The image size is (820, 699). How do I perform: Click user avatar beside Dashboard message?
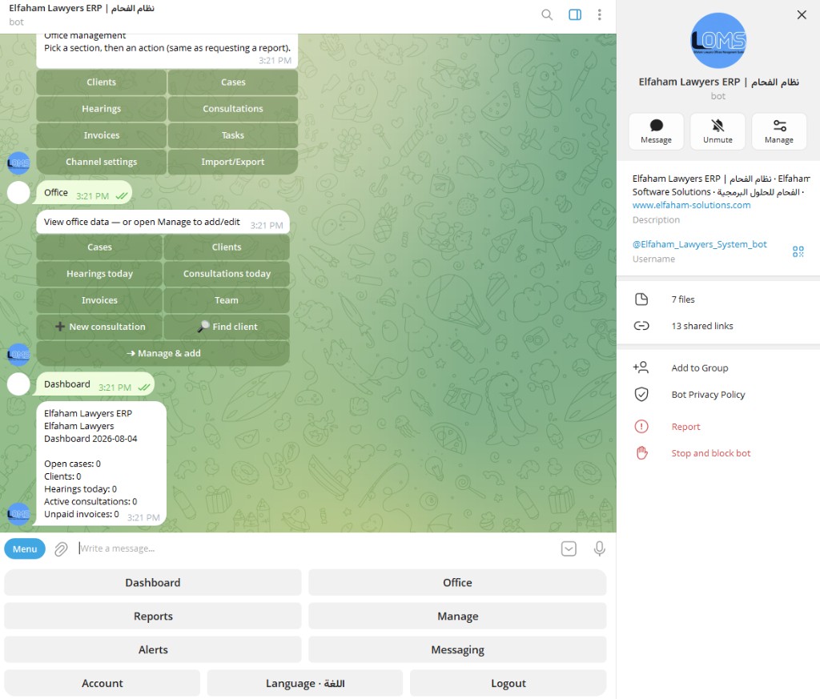18,384
